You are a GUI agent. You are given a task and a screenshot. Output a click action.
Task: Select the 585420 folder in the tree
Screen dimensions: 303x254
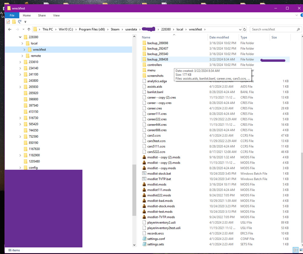(33, 124)
